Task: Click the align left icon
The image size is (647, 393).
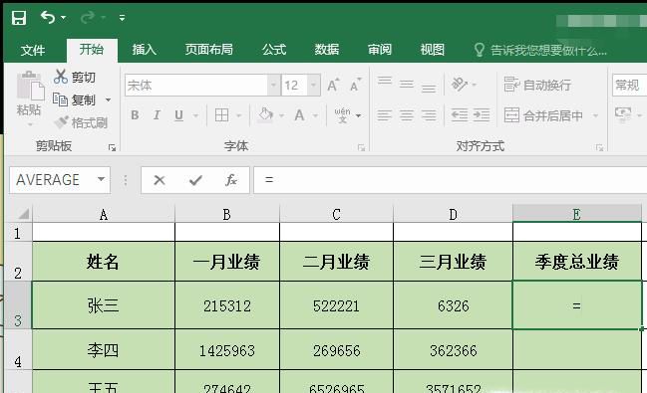Action: (384, 115)
